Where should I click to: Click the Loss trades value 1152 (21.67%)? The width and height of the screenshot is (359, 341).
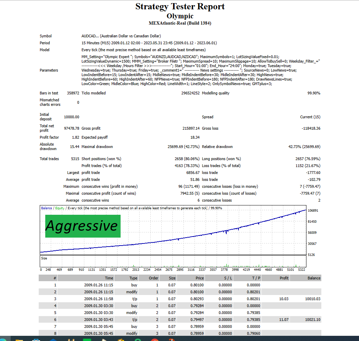point(308,166)
